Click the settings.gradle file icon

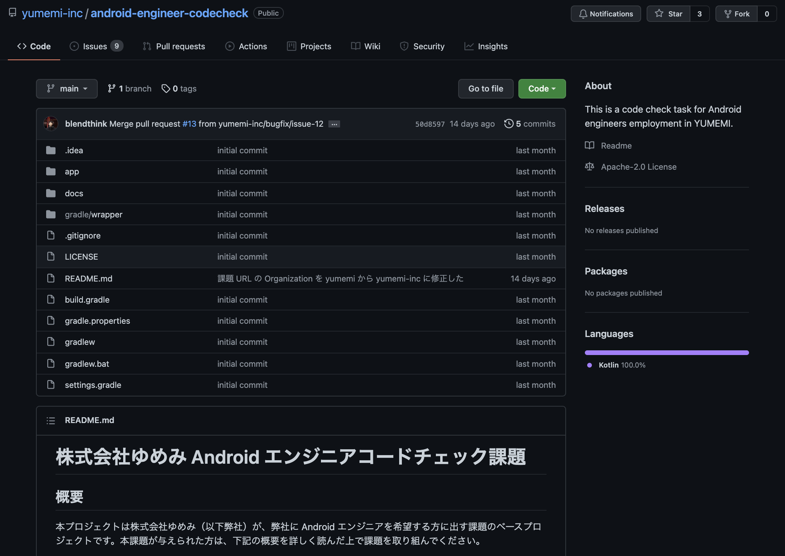pyautogui.click(x=51, y=385)
